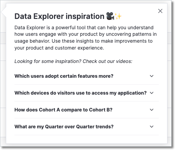This screenshot has height=150, width=175.
Task: Expand chevron for Cohort A versus Cohort B
Action: [152, 110]
